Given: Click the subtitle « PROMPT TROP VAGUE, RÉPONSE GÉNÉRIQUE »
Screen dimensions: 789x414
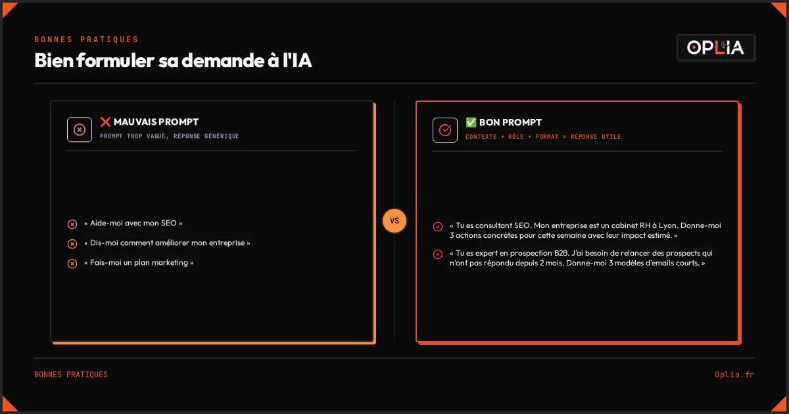Looking at the screenshot, I should point(170,136).
